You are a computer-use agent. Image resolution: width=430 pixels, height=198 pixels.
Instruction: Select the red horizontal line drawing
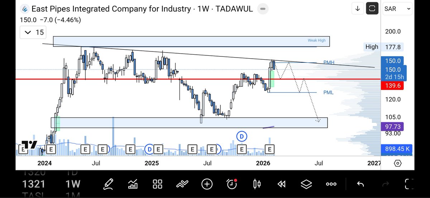point(198,79)
